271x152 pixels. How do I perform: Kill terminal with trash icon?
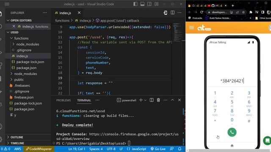158,100
